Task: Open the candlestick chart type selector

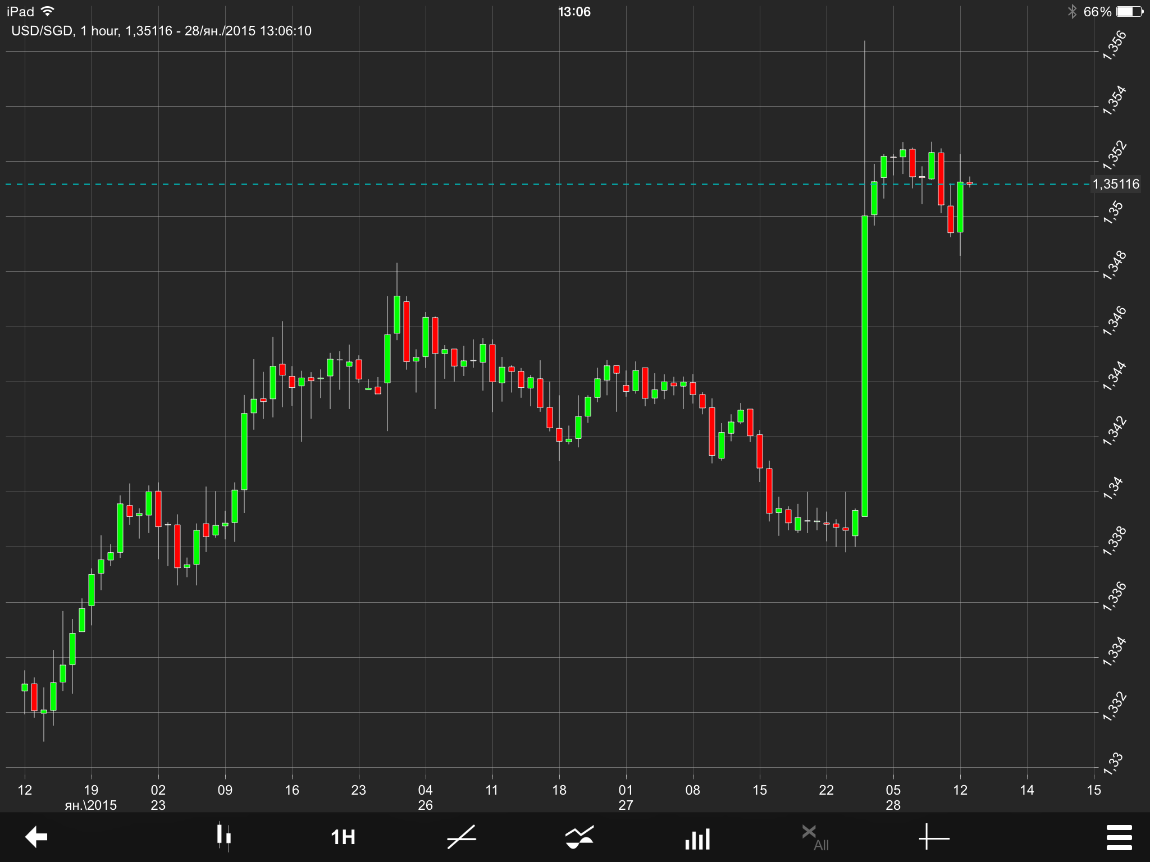Action: [223, 837]
